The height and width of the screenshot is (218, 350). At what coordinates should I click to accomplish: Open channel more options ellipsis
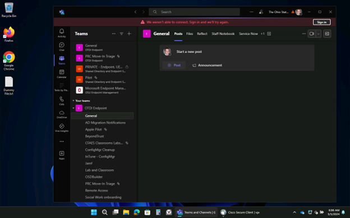[304, 34]
